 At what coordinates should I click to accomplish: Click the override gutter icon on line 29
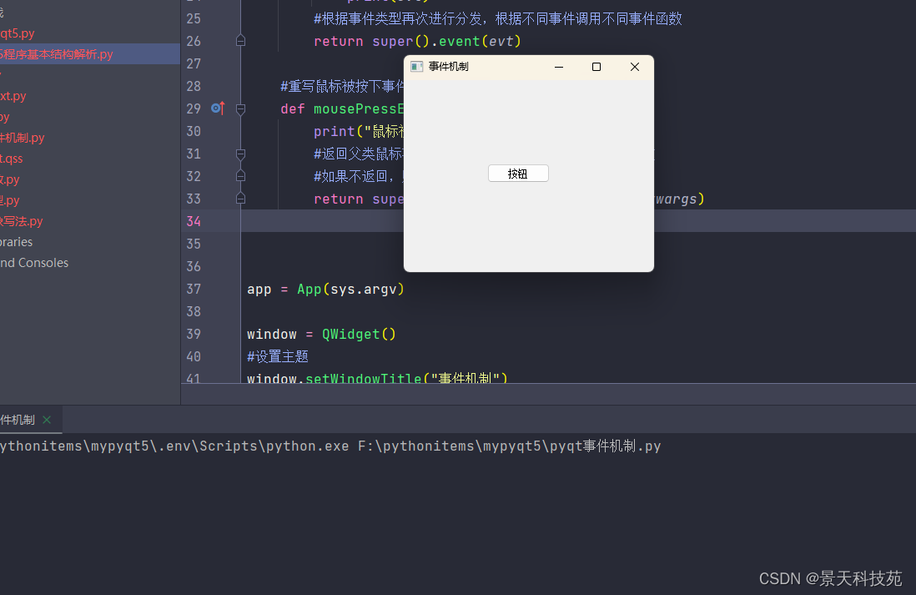point(217,108)
